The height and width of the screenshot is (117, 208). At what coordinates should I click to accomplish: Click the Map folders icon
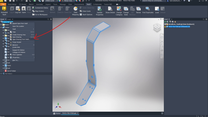point(33,11)
